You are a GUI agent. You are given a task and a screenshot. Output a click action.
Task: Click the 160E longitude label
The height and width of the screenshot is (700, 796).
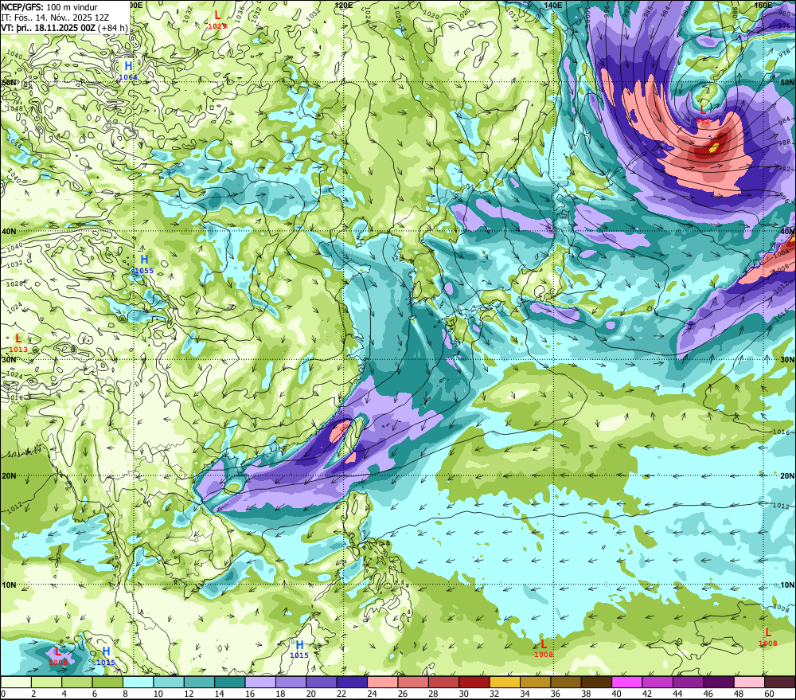(763, 5)
